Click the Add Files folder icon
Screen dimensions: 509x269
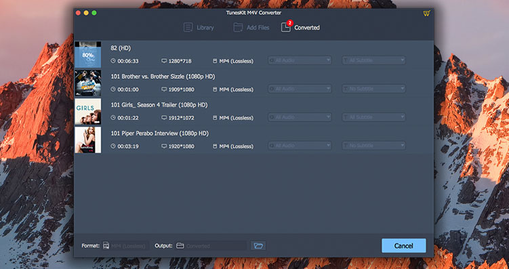pos(238,28)
